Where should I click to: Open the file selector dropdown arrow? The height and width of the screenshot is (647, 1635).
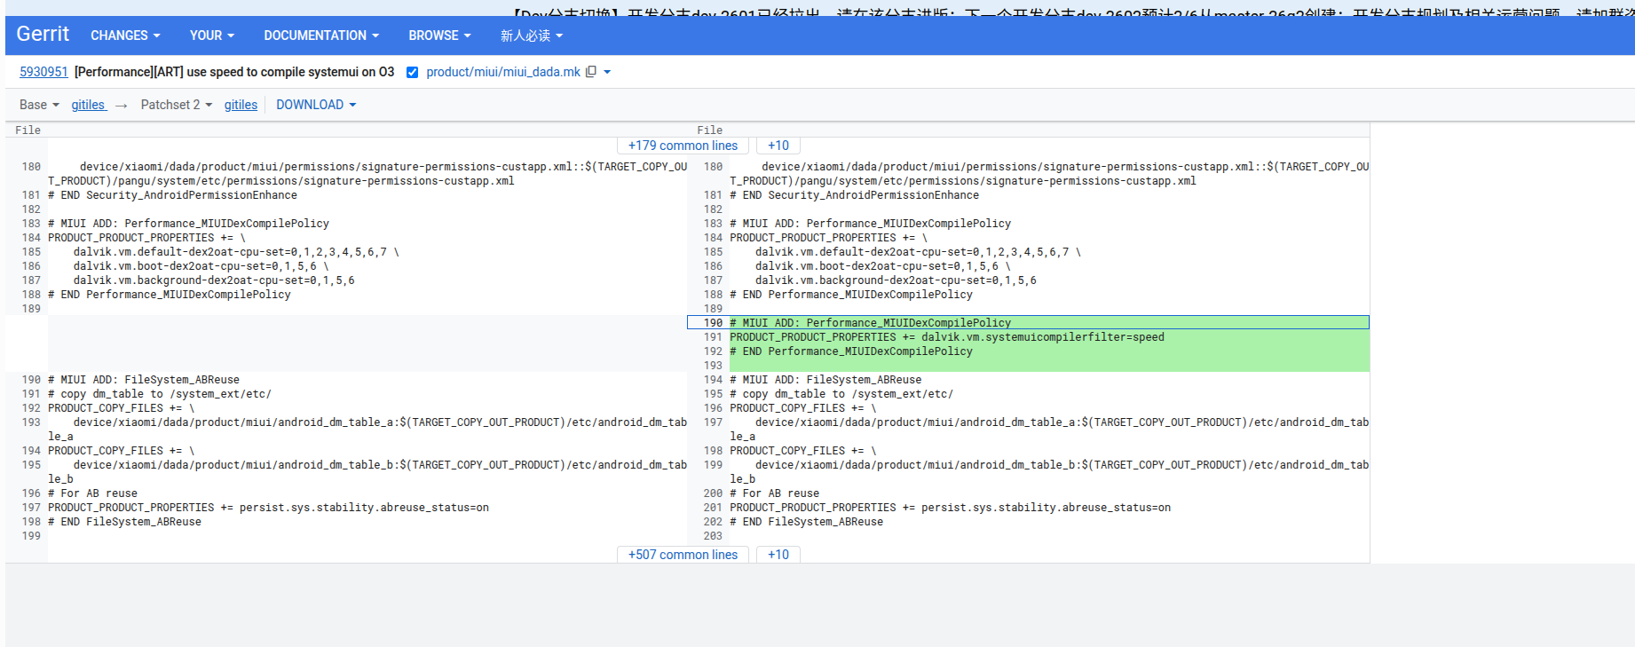click(607, 72)
